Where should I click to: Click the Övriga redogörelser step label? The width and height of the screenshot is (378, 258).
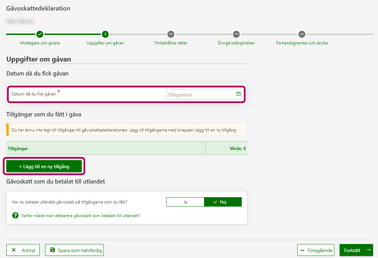[x=236, y=43]
